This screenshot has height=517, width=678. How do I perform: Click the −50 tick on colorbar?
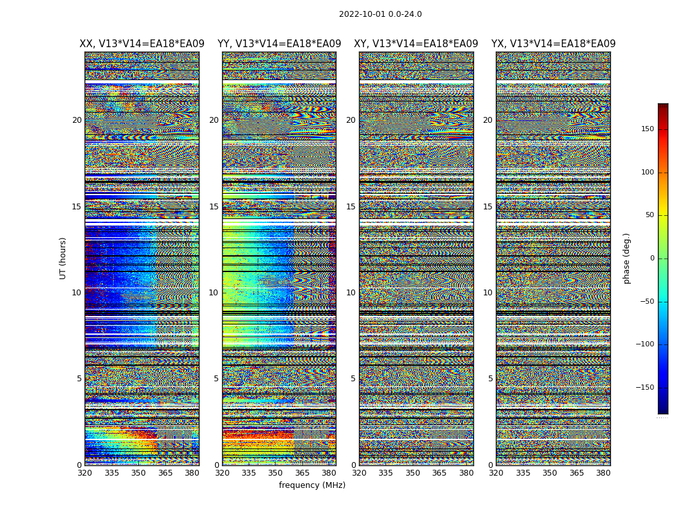(646, 301)
